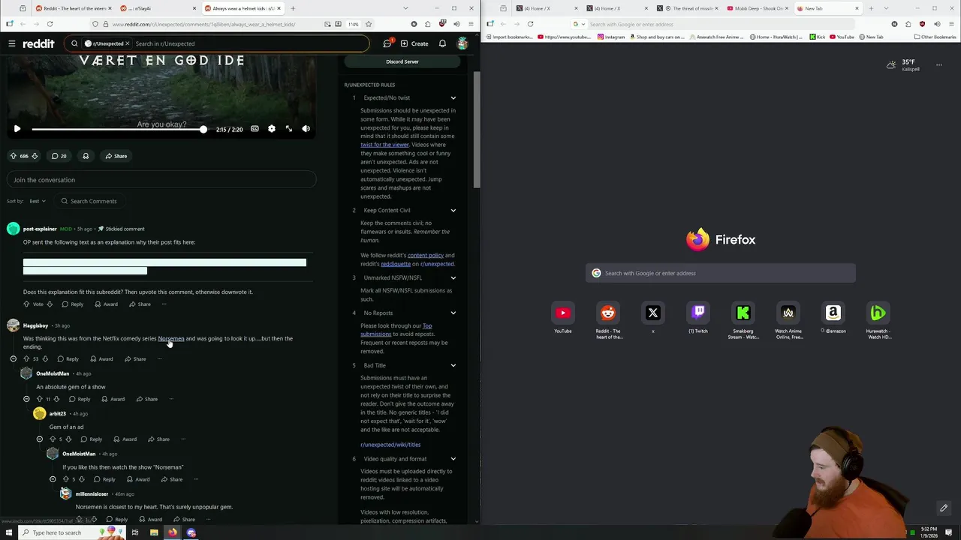This screenshot has width=961, height=540.
Task: Collapse the arbit23 comment thread
Action: (x=40, y=439)
